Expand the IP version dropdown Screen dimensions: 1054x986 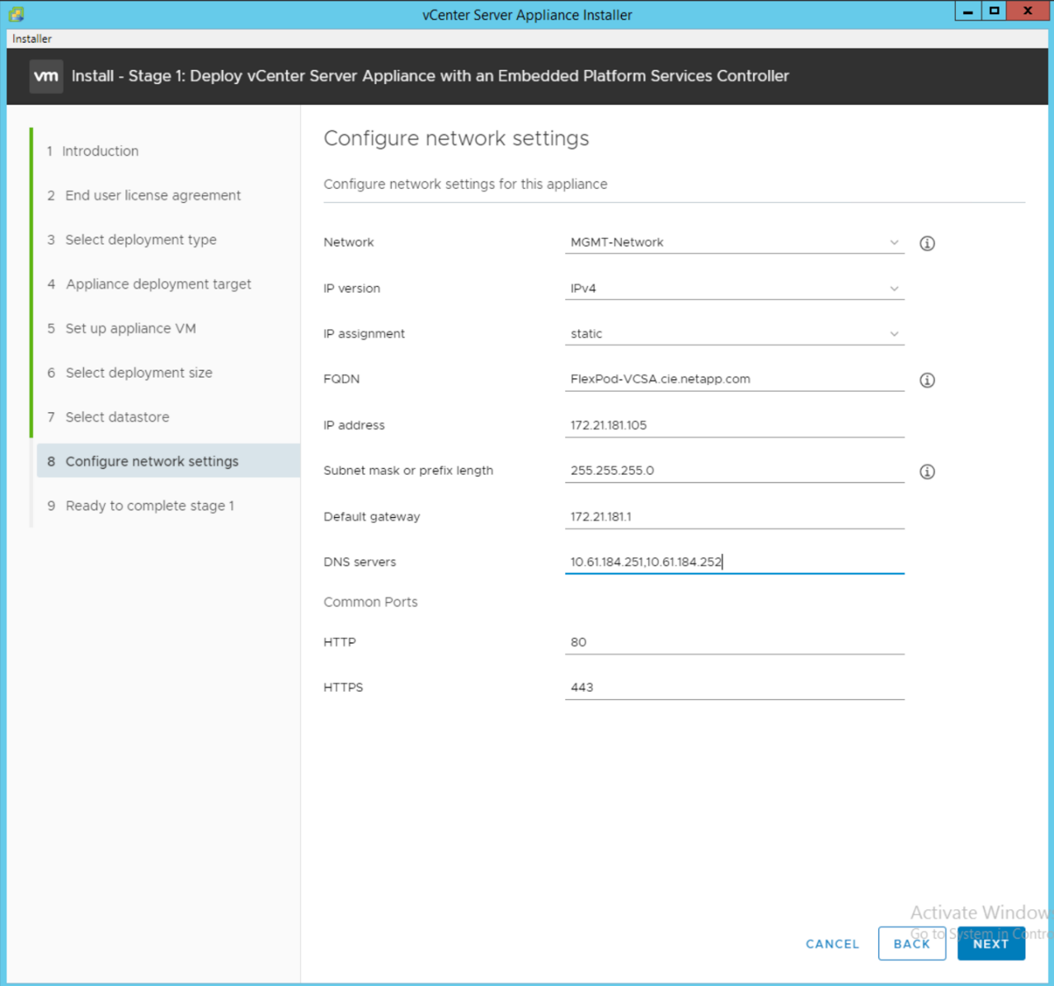[733, 289]
